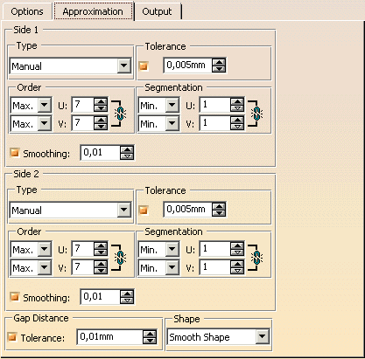The width and height of the screenshot is (365, 359).
Task: Open Side 2 Segmentation U Min. dropdown
Action: 158,250
